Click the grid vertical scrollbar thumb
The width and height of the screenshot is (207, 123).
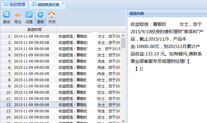tap(123, 43)
